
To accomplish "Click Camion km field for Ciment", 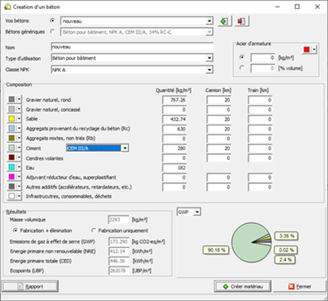I will (219, 148).
